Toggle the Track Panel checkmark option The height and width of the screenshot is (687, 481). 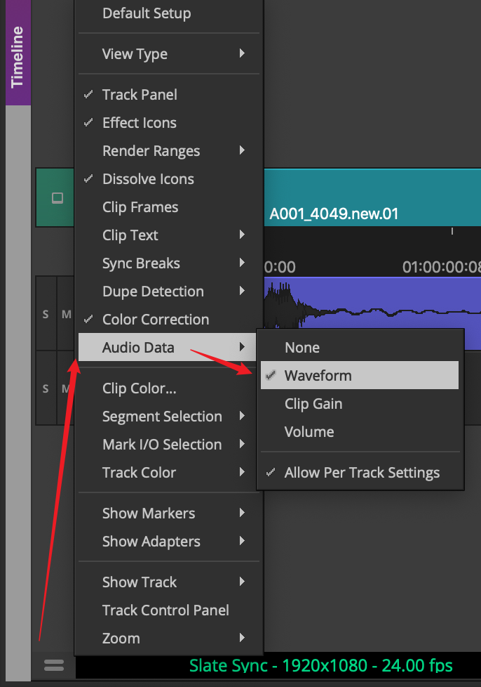click(140, 95)
